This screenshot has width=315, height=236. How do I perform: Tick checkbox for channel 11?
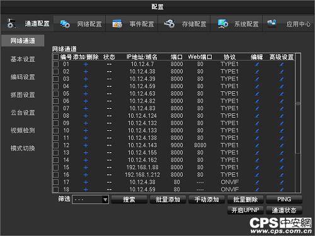click(x=55, y=138)
